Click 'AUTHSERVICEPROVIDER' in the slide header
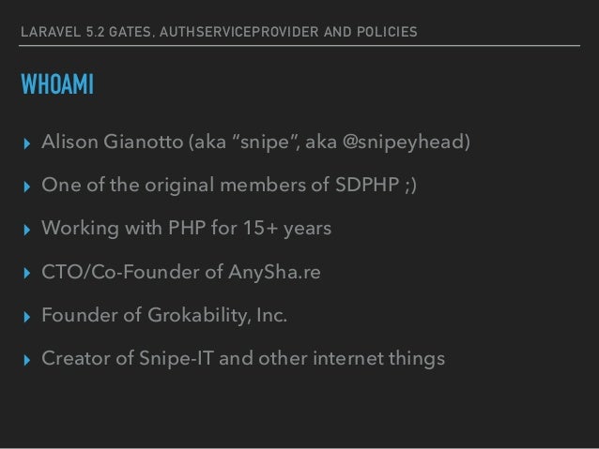599x449 pixels. pyautogui.click(x=239, y=32)
